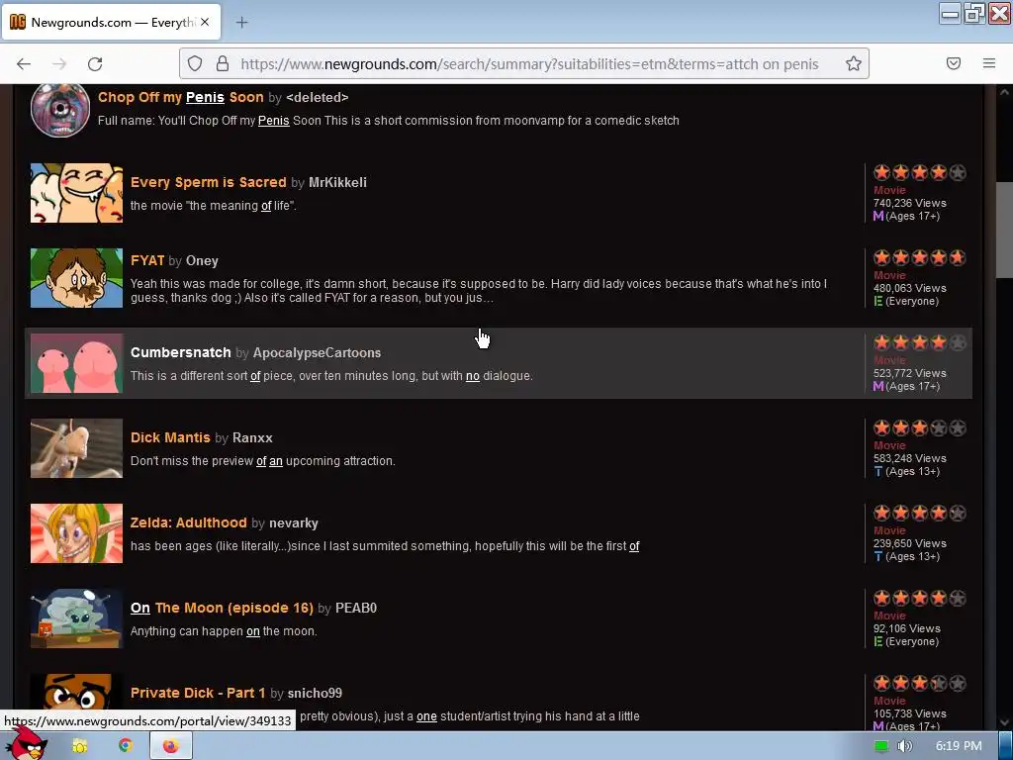Open On The Moon (episode 16)
The width and height of the screenshot is (1013, 760).
click(x=222, y=608)
